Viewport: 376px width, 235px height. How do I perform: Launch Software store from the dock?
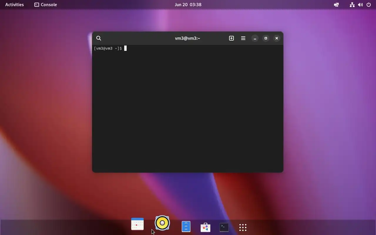click(x=205, y=227)
